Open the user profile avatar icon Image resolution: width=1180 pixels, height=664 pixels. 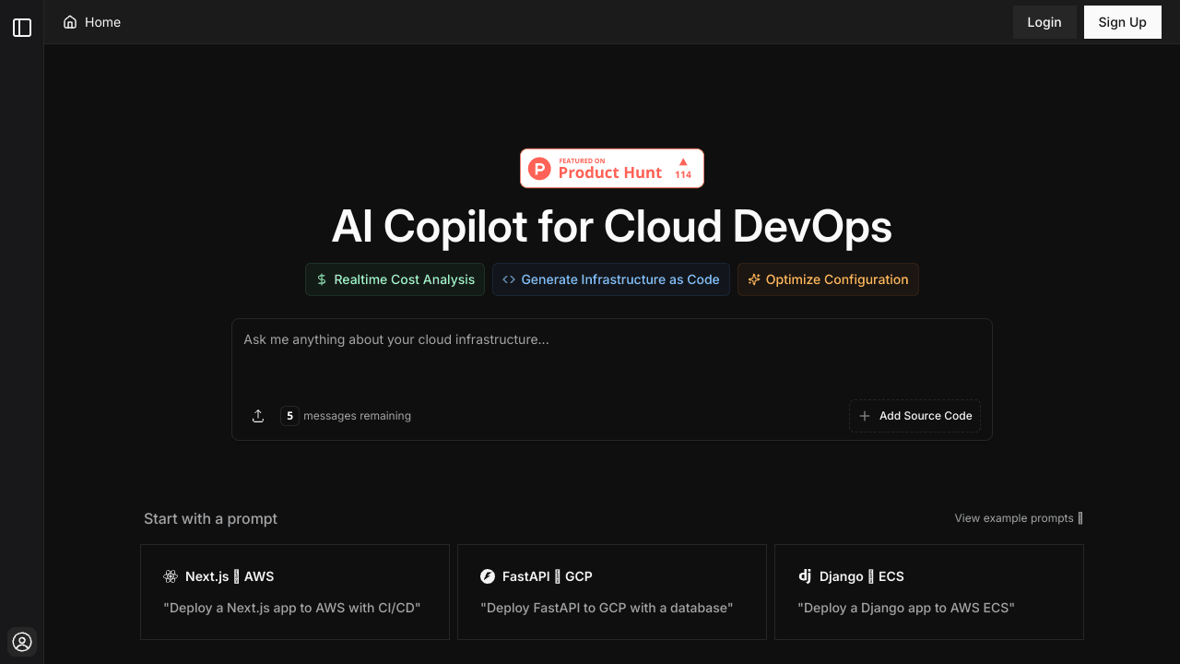click(x=22, y=642)
